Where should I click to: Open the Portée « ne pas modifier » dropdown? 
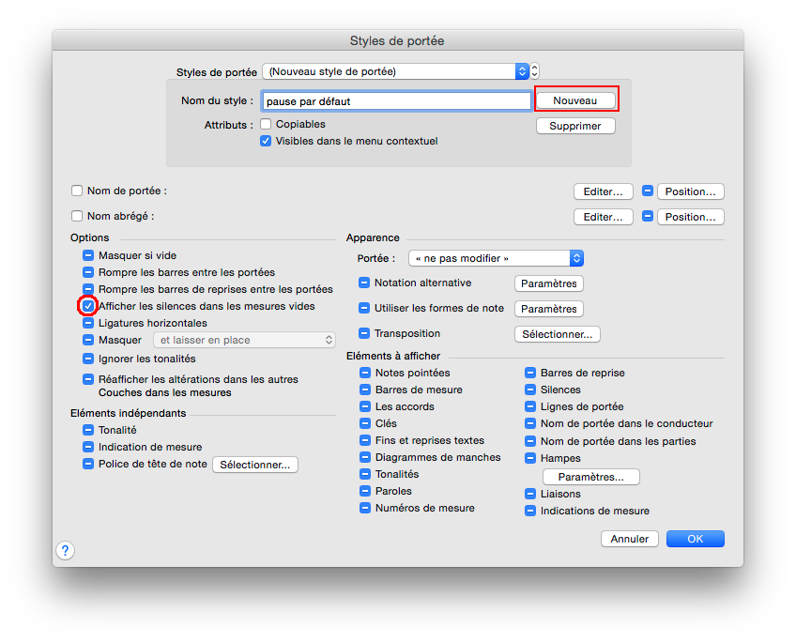pyautogui.click(x=496, y=258)
